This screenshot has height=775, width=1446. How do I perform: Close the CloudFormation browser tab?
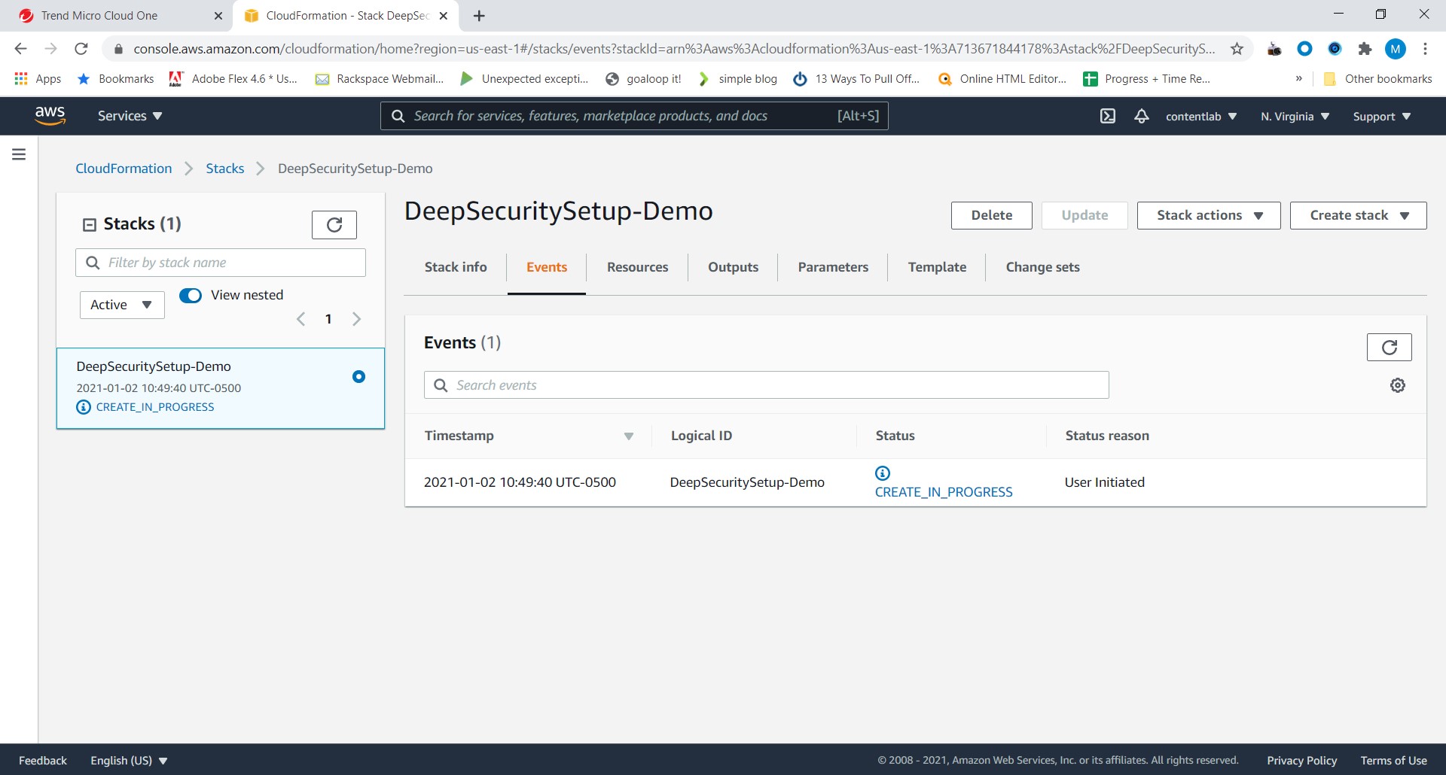pos(444,16)
